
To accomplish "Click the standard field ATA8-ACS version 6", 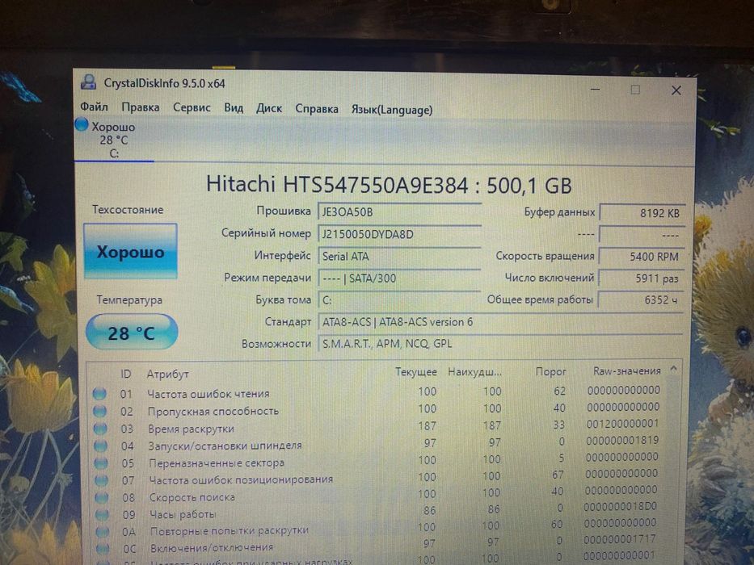I will (x=500, y=322).
